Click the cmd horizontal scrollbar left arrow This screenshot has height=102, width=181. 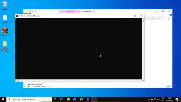pos(16,80)
